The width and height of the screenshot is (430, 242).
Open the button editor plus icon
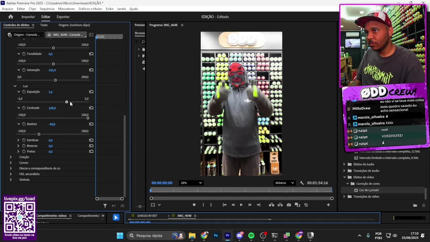click(x=328, y=205)
